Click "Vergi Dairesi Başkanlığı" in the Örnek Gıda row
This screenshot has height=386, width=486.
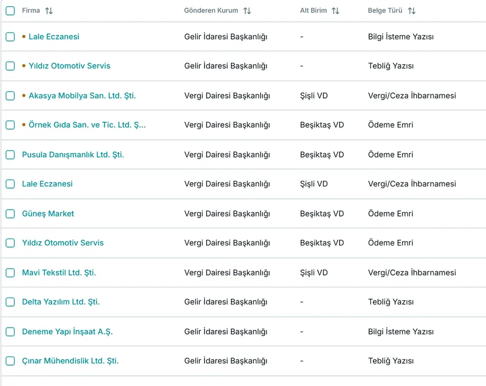click(x=227, y=125)
